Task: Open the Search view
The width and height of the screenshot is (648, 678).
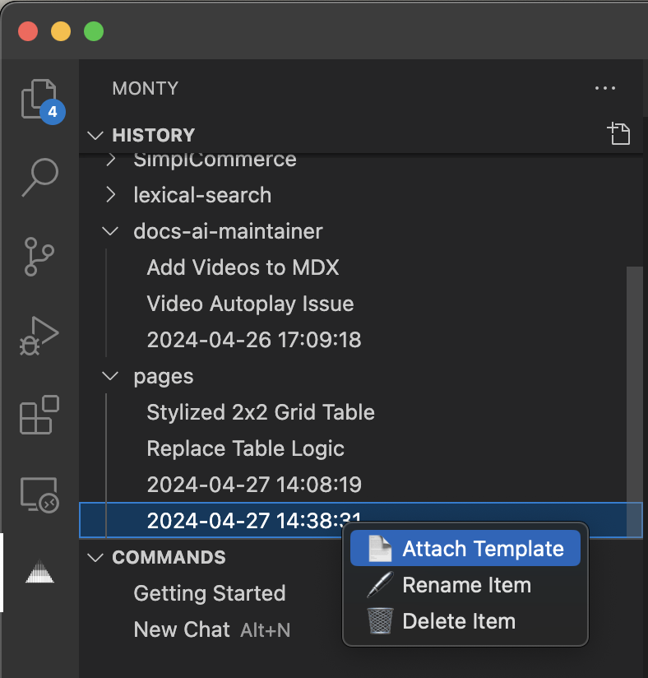Action: point(39,177)
